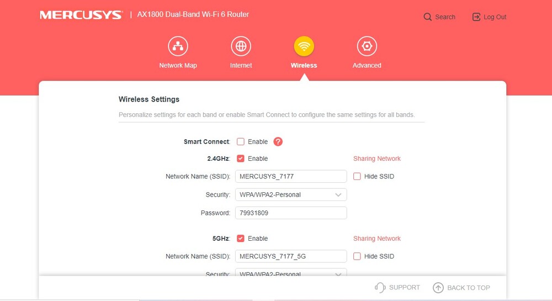Go to the Wireless tab label
Image resolution: width=552 pixels, height=301 pixels.
coord(304,66)
